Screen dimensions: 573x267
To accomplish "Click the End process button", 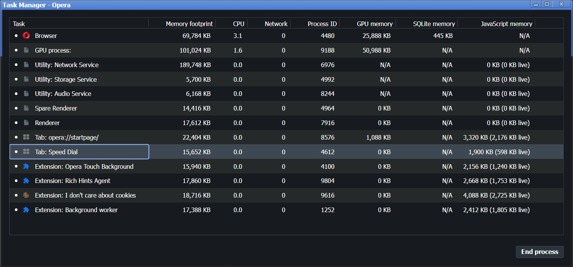I will coord(540,252).
